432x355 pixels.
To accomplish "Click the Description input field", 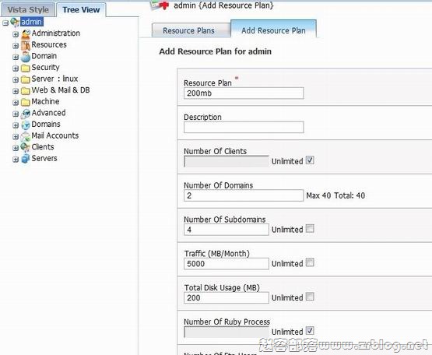I will click(x=244, y=128).
